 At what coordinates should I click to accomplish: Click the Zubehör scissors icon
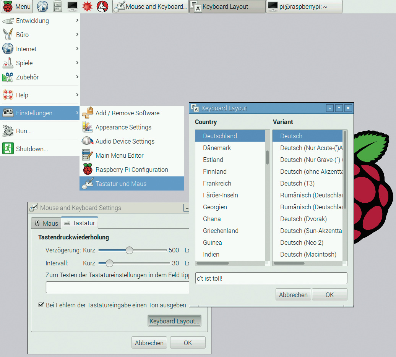pyautogui.click(x=8, y=77)
